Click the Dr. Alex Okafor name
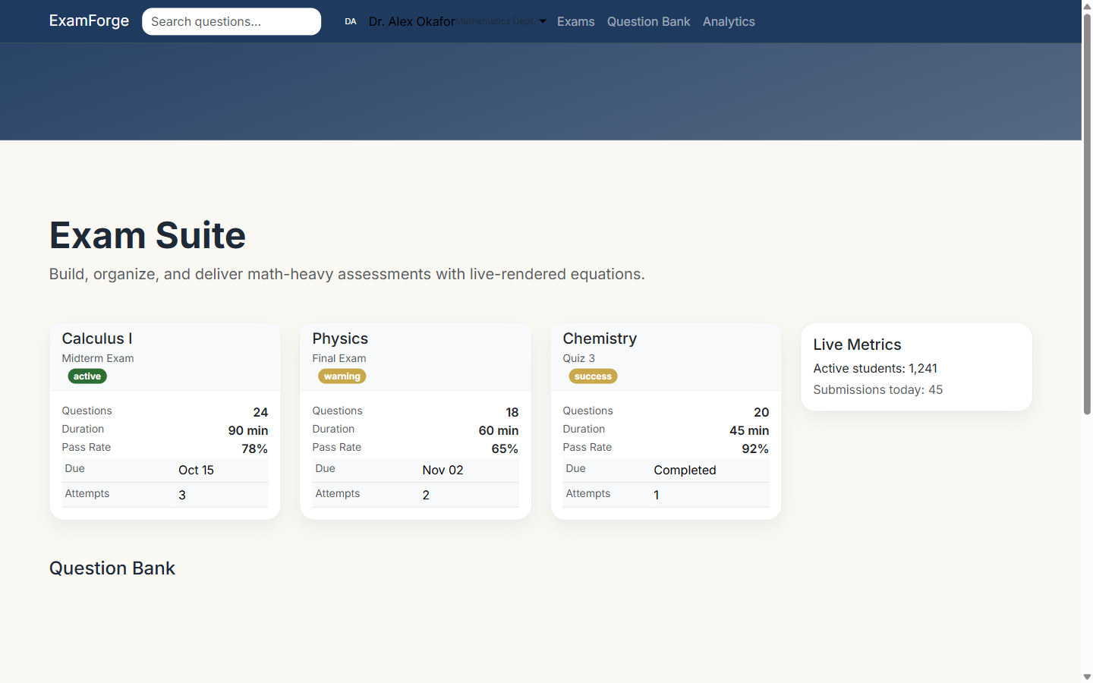The image size is (1093, 683). tap(412, 21)
